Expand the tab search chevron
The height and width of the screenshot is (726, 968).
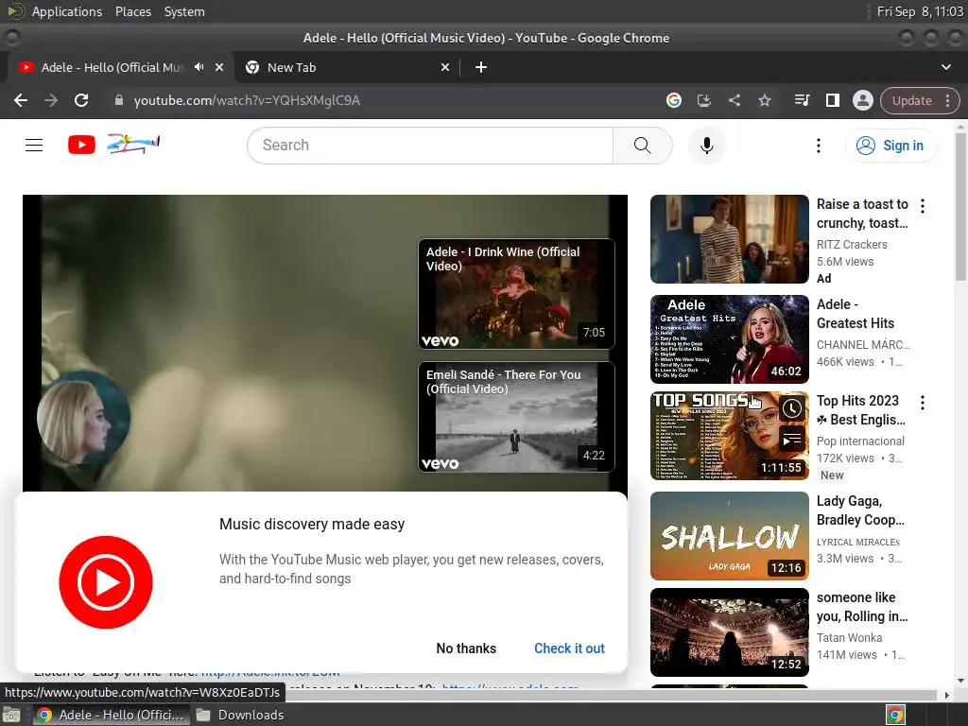tap(945, 67)
